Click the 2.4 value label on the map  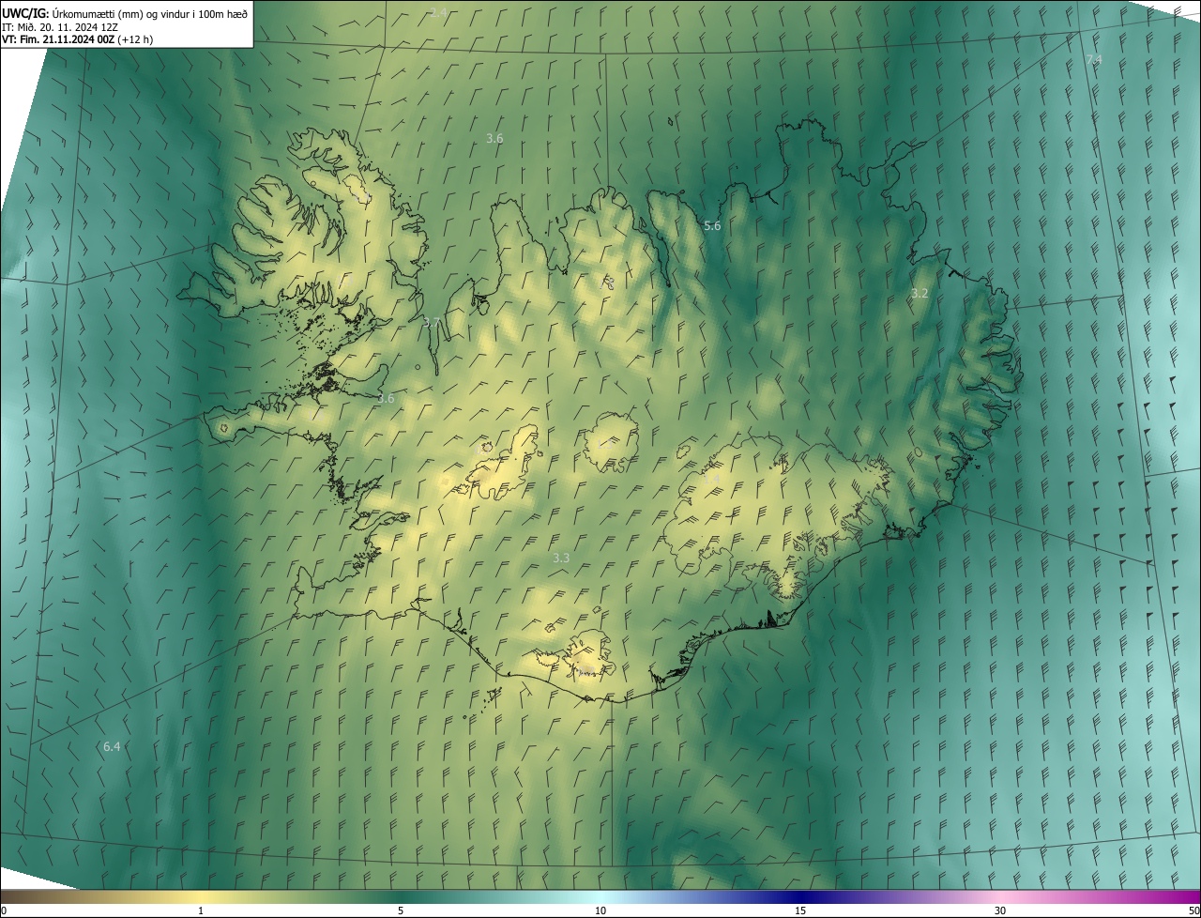438,12
